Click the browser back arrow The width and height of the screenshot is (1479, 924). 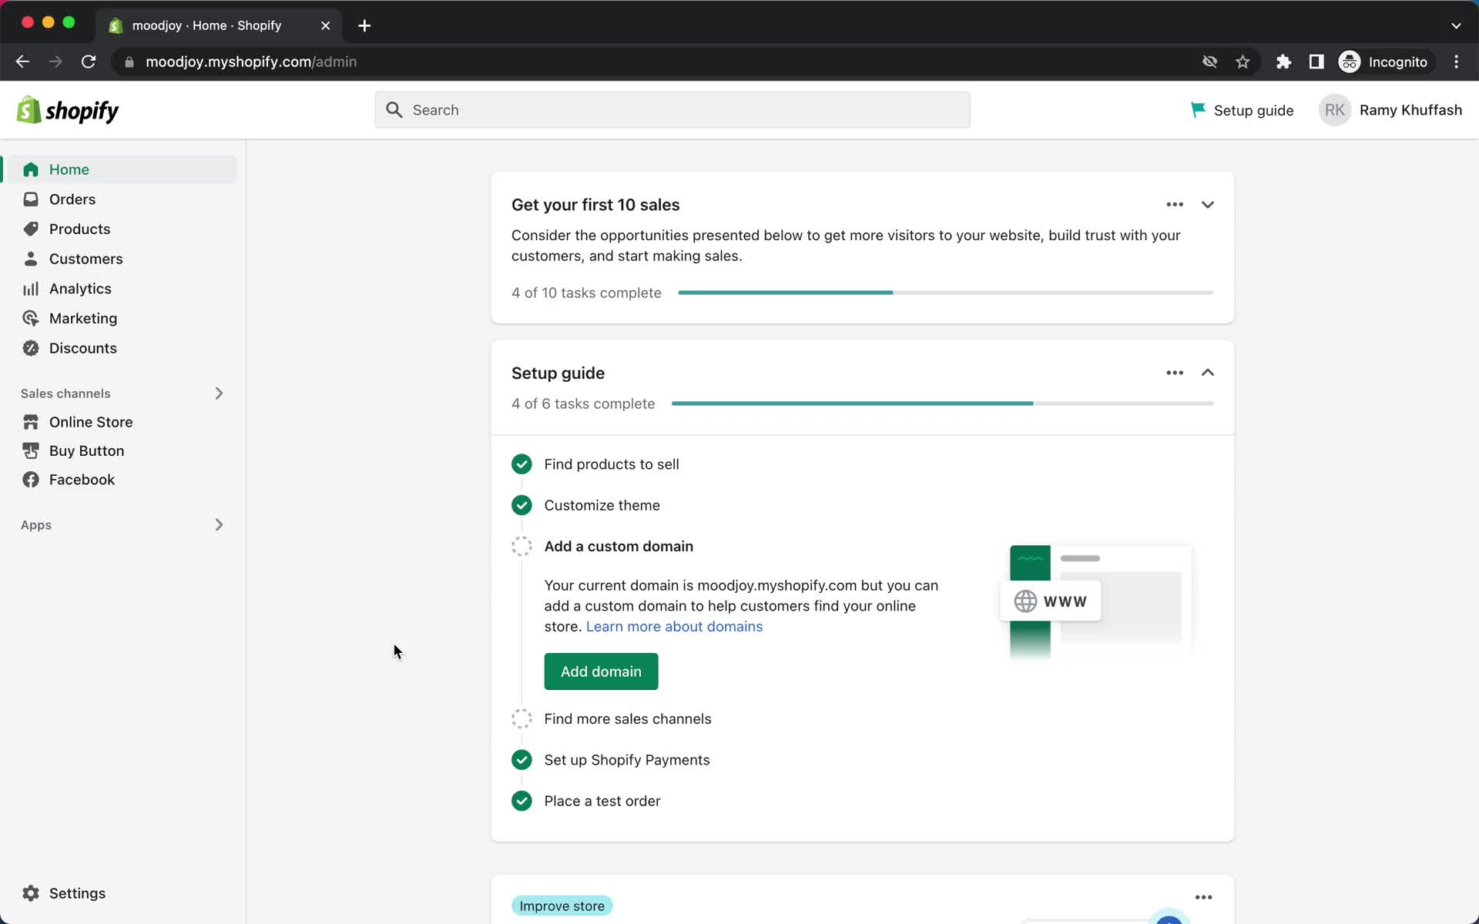pyautogui.click(x=22, y=62)
